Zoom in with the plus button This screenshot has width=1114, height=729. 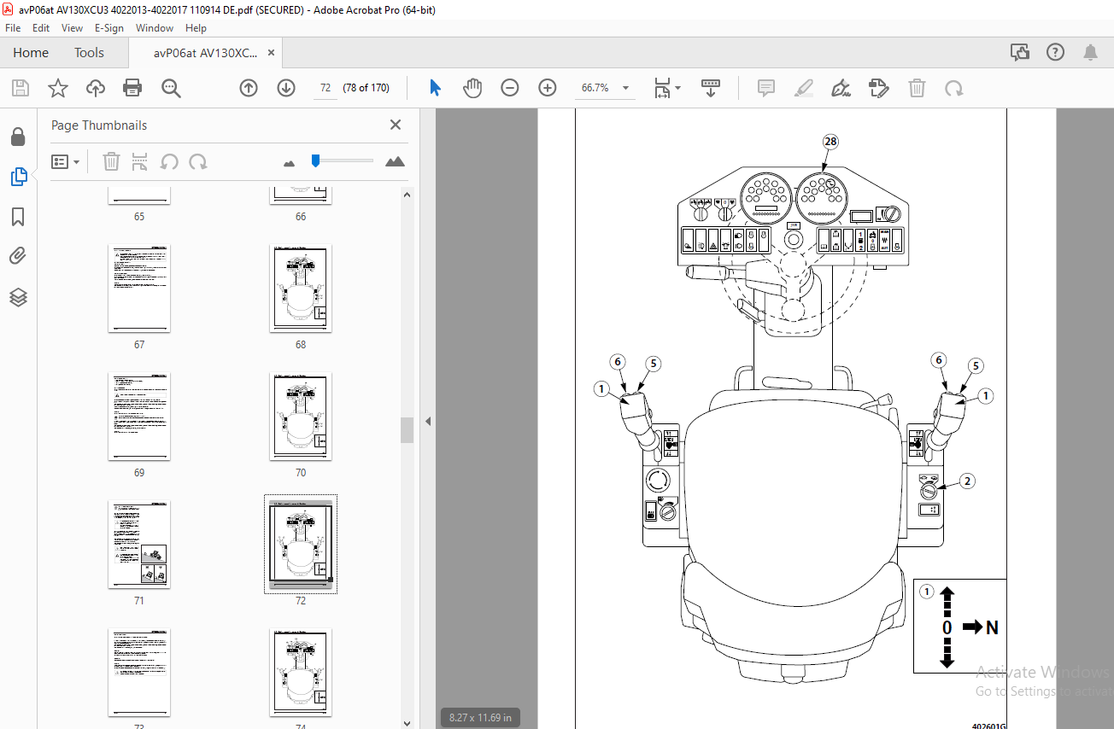(548, 88)
